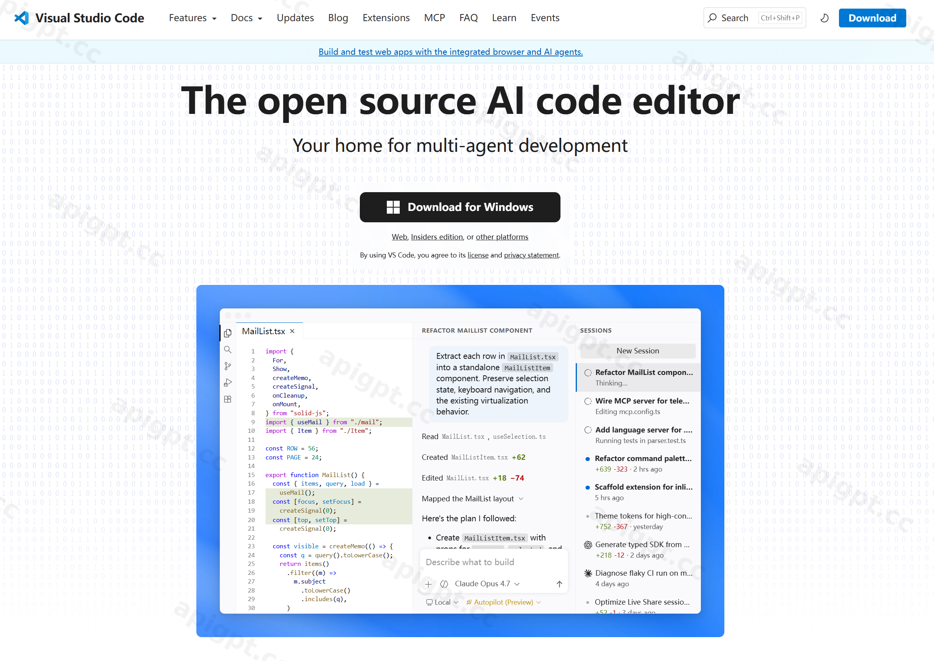Open the Autopilot (Preview) dropdown
Image resolution: width=934 pixels, height=661 pixels.
tap(504, 602)
